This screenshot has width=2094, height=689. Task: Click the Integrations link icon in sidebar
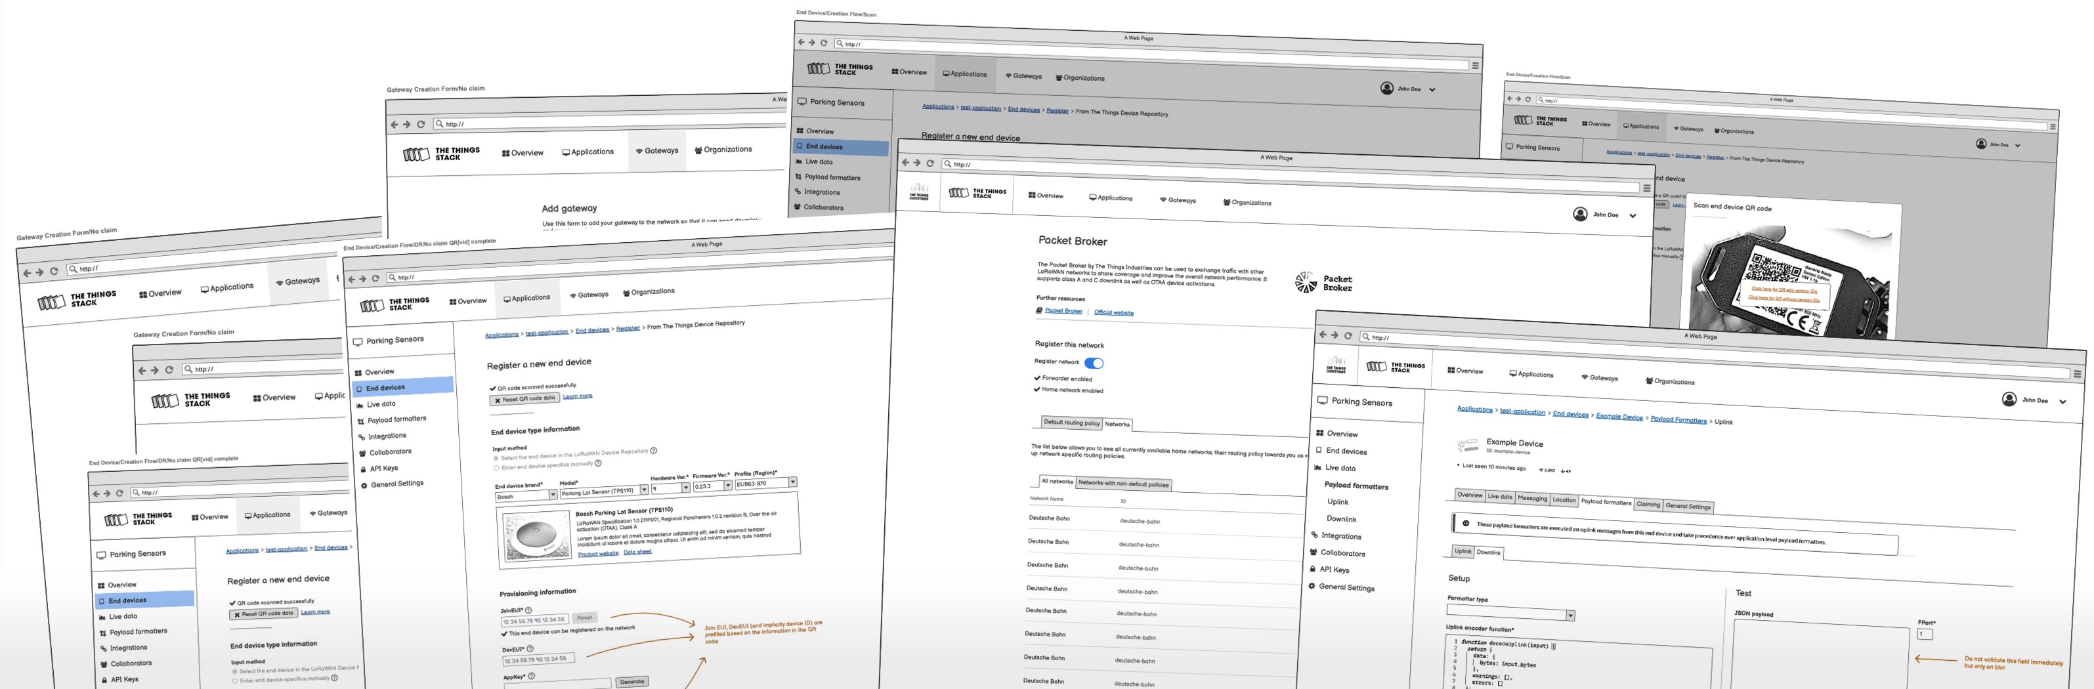[x=1340, y=536]
